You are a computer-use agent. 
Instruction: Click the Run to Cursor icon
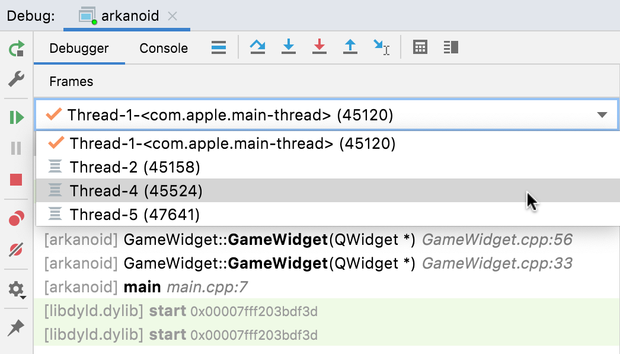pos(380,47)
